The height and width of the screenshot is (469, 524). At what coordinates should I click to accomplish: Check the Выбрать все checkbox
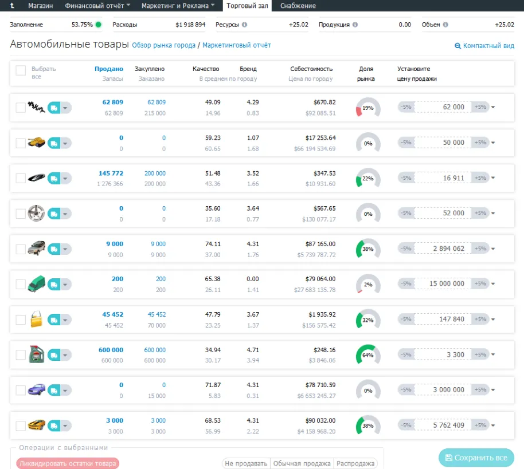(x=21, y=70)
